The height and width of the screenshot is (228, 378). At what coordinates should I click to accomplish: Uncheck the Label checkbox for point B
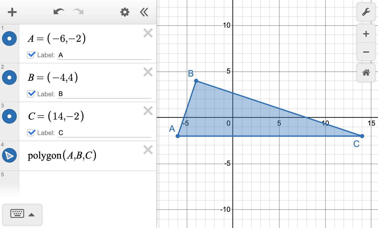click(31, 94)
